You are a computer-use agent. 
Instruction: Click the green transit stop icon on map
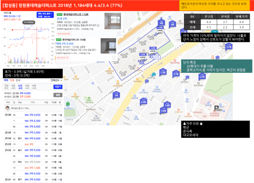pyautogui.click(x=139, y=19)
